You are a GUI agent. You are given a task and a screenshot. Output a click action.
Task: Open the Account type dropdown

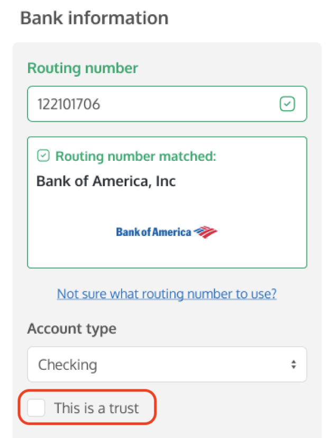[166, 364]
